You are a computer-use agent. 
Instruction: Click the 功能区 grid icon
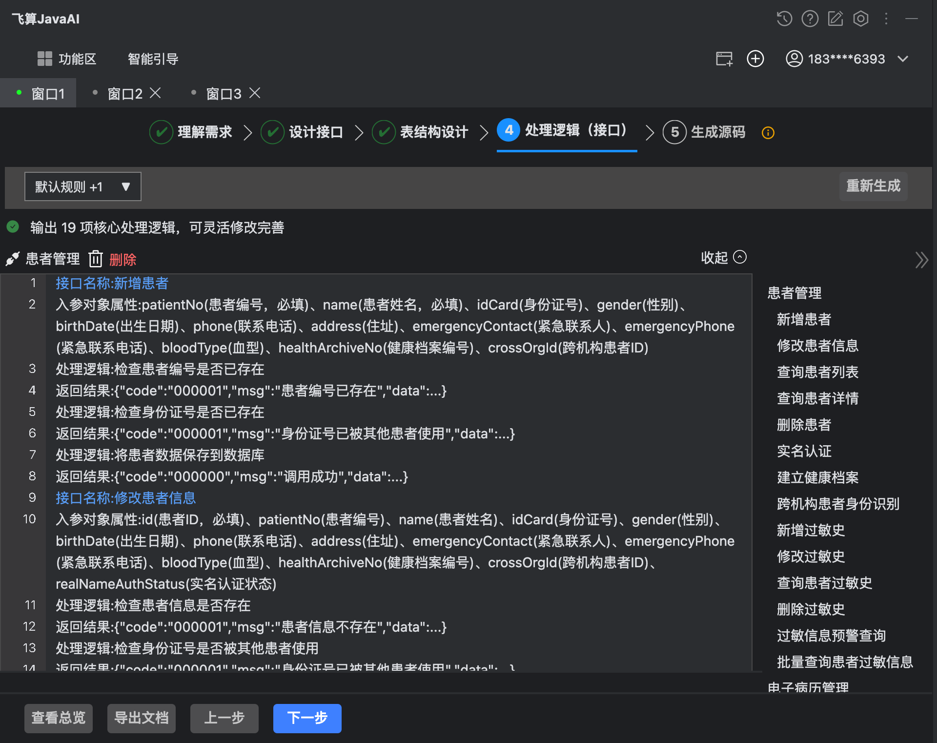(x=45, y=59)
